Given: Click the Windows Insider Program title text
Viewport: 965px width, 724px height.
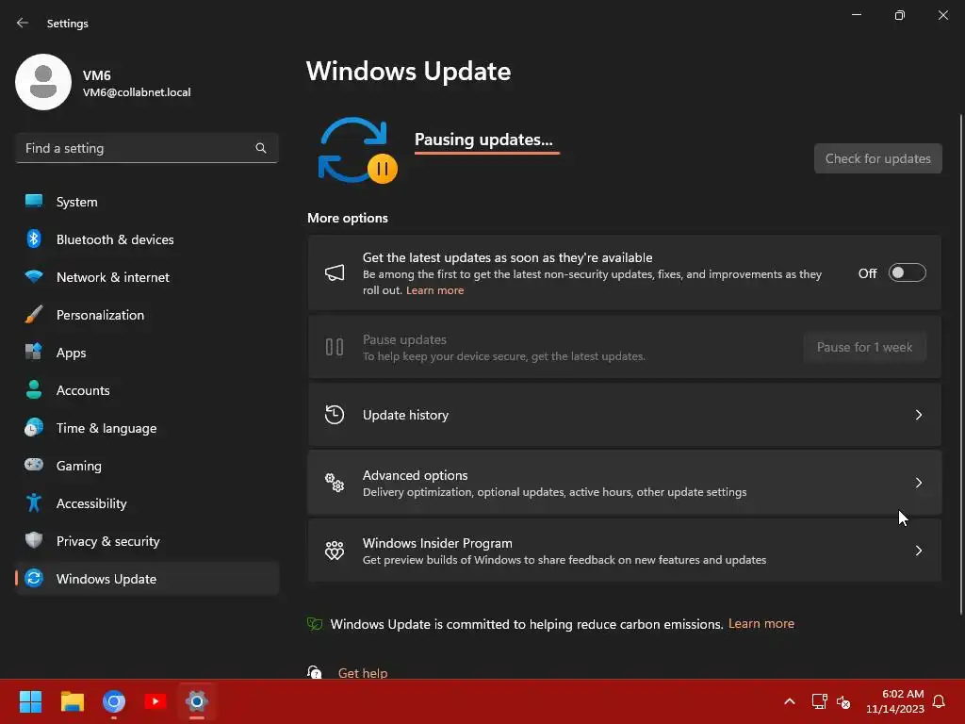Looking at the screenshot, I should click(x=437, y=543).
